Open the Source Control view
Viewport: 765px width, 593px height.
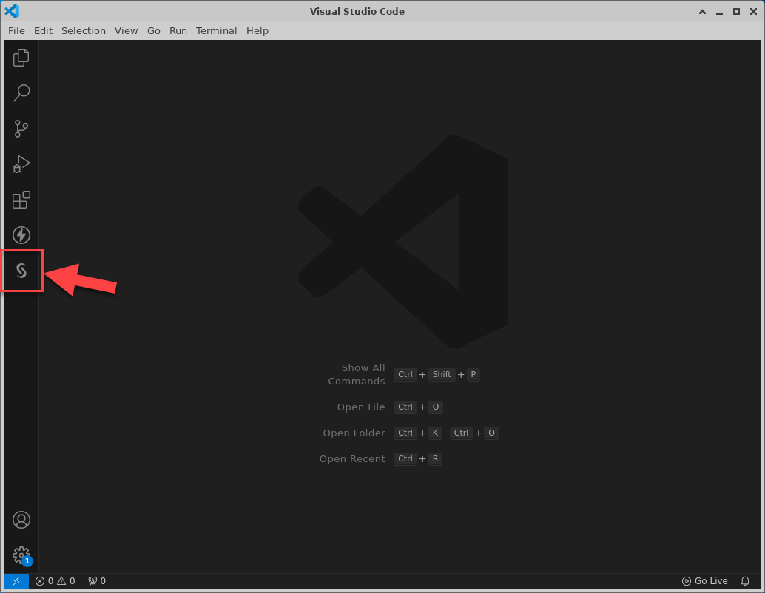21,129
